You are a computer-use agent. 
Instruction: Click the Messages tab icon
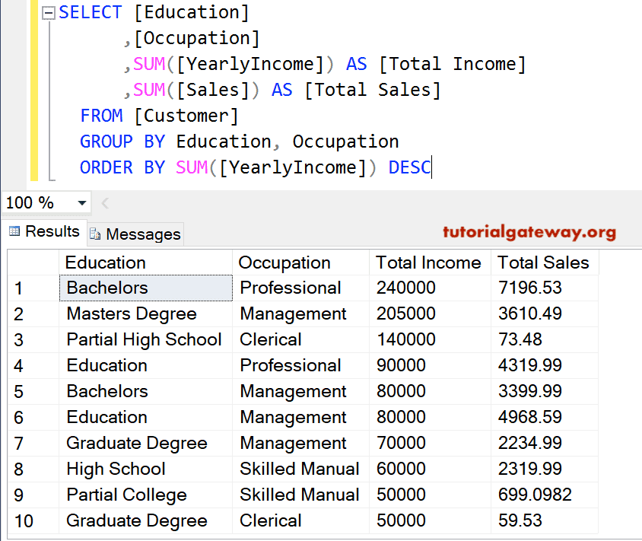(x=95, y=234)
